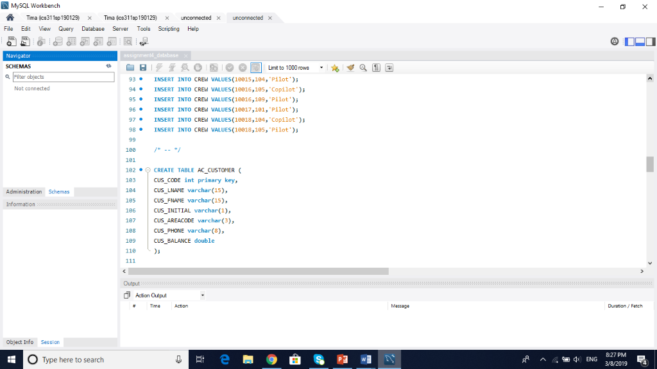Toggle display of invisible characters
The image size is (657, 369).
pos(376,67)
